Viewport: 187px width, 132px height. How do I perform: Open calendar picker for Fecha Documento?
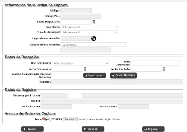85,69
